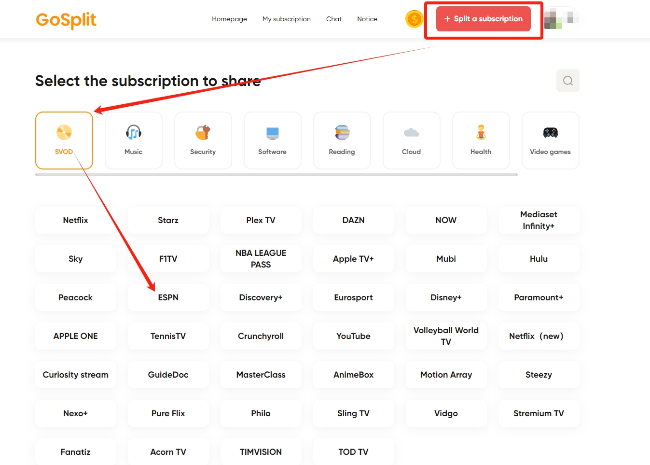Choose Steezy

[539, 375]
